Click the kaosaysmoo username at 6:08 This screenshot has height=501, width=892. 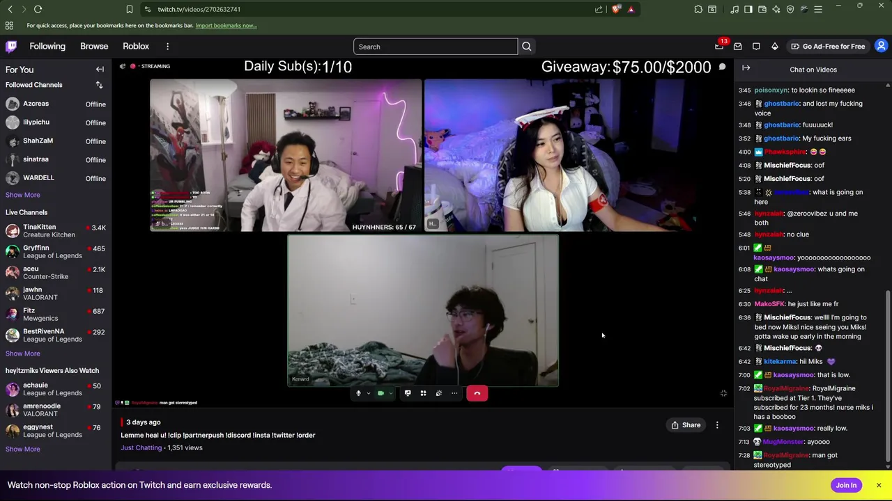794,269
